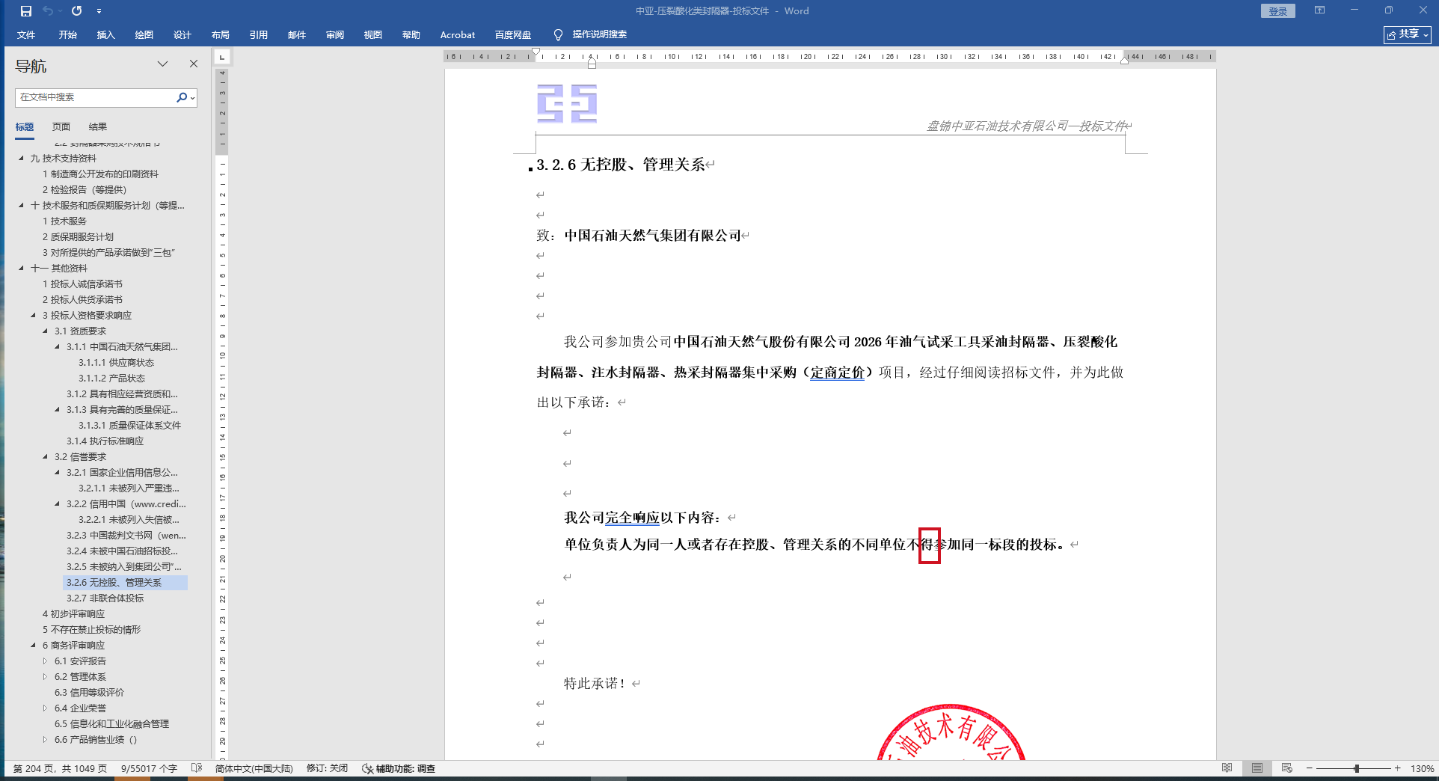Switch to the 结果 navigation tab

click(98, 126)
